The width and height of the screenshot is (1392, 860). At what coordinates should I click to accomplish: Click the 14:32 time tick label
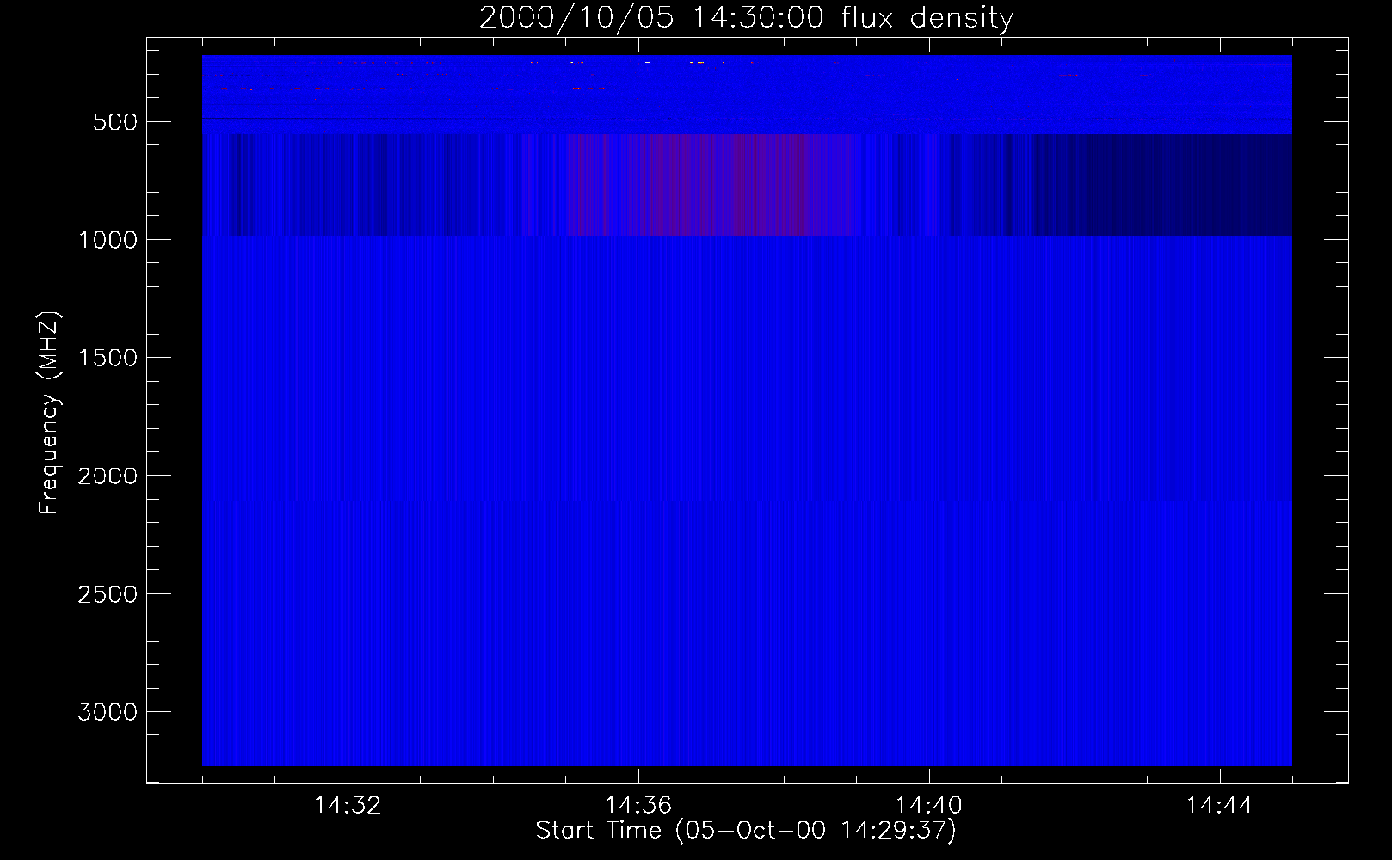(348, 806)
